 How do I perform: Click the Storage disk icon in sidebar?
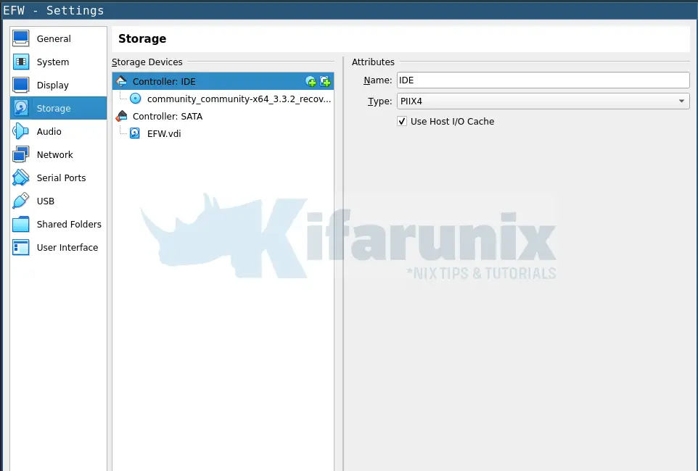pos(21,108)
